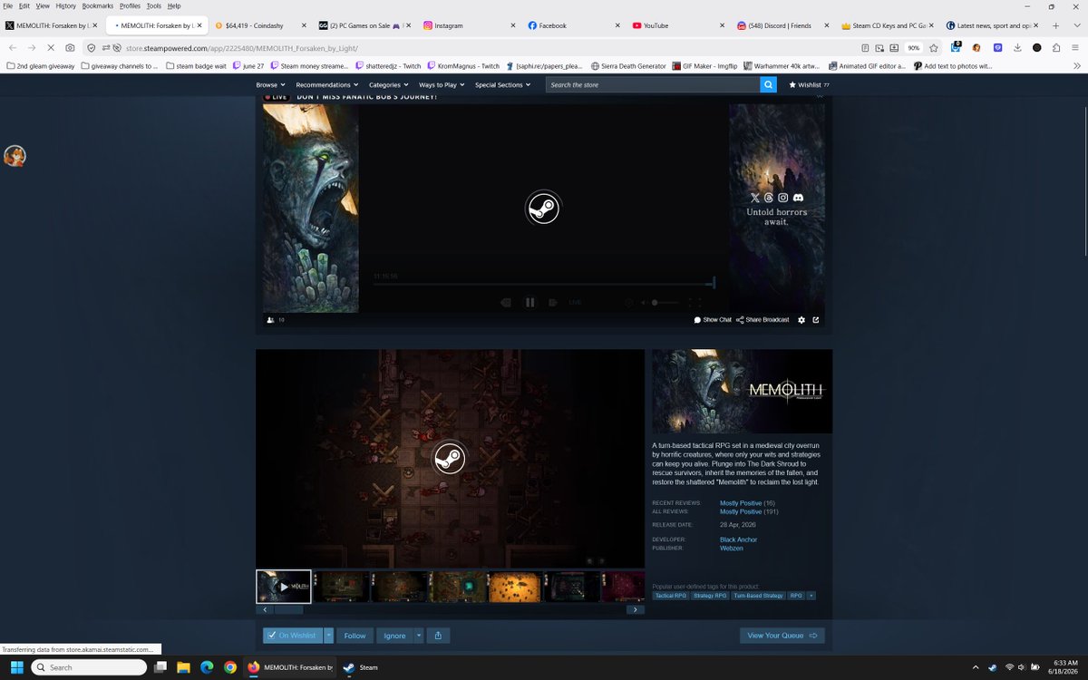Click Share Broadcast link

(x=763, y=320)
